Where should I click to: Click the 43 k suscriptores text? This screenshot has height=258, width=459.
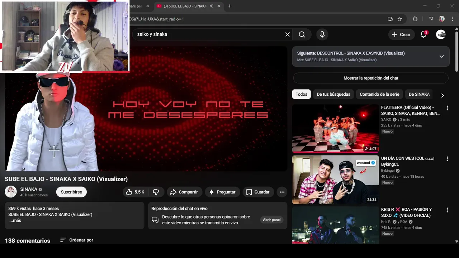click(34, 195)
